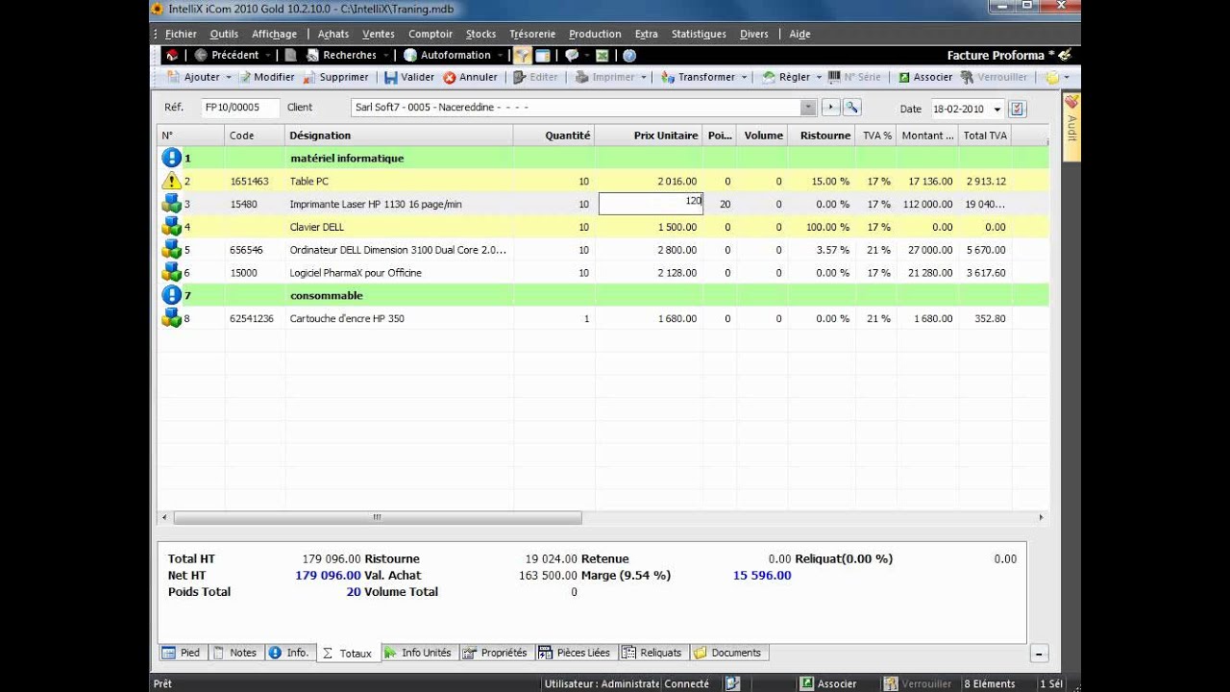Viewport: 1230px width, 692px height.
Task: Click the Désignation column header
Action: tap(399, 136)
